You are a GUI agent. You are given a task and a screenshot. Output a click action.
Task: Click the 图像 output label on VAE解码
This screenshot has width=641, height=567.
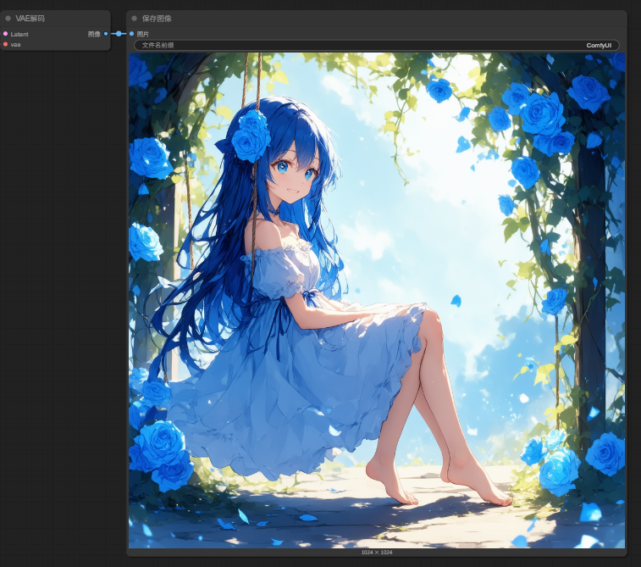pos(94,34)
